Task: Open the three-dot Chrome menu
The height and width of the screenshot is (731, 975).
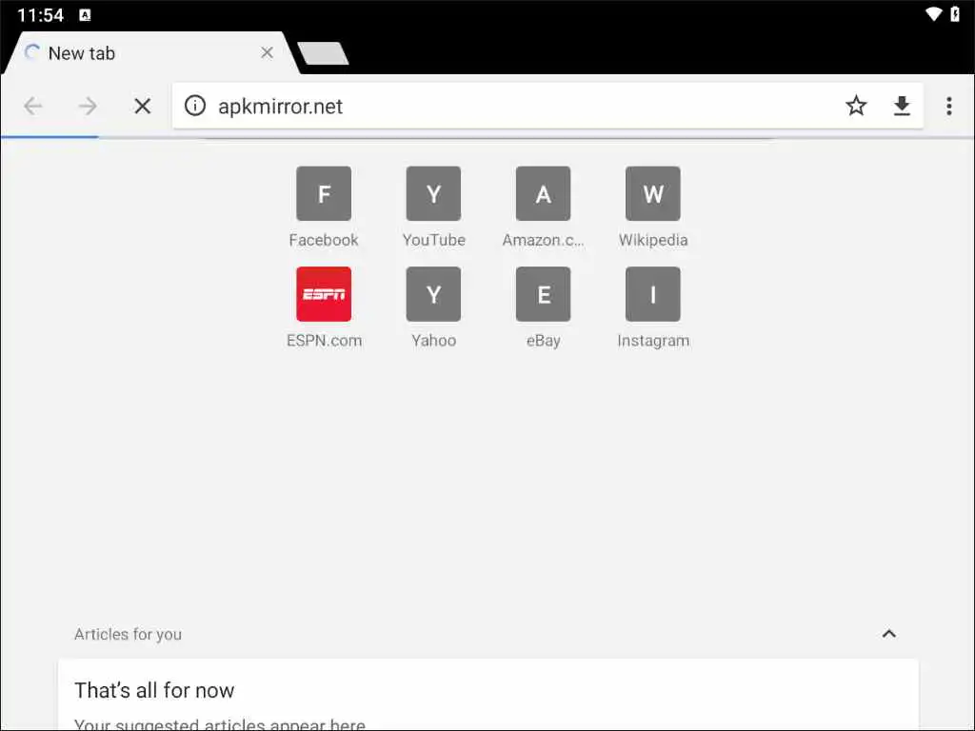Action: (949, 106)
